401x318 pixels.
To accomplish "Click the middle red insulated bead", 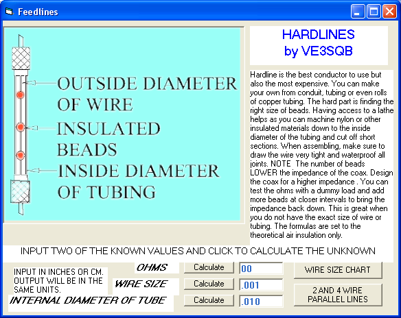I will (21, 127).
